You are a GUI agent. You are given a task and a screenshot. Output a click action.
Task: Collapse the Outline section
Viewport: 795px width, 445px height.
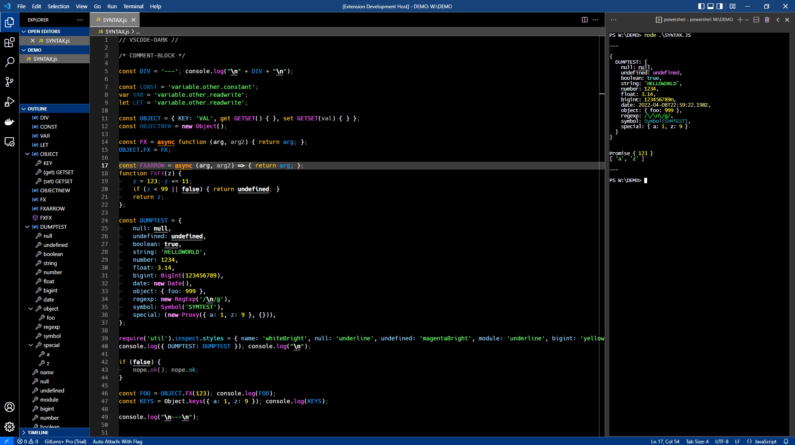tap(54, 109)
